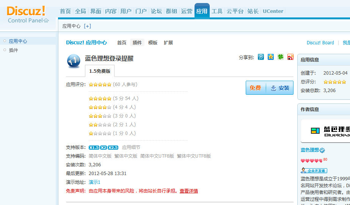Click the 安装 install button
This screenshot has width=350, height=205.
coord(280,88)
